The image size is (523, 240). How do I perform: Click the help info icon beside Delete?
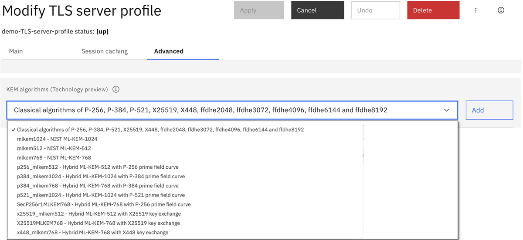click(x=501, y=10)
